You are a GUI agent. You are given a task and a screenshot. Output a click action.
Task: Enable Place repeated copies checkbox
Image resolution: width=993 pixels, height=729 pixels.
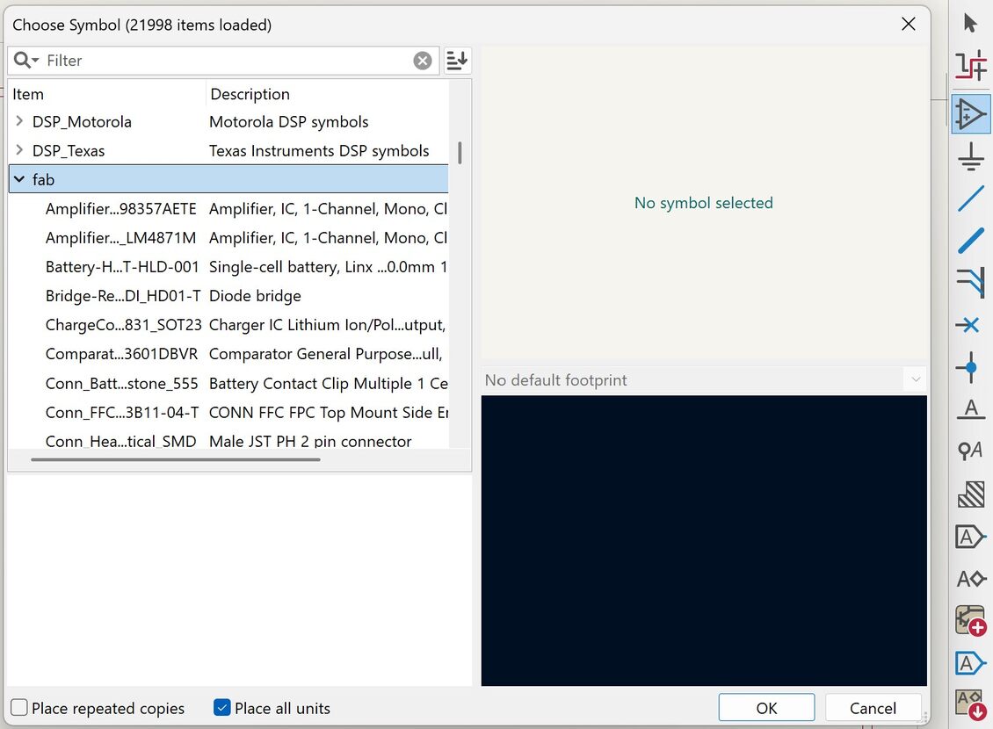(19, 708)
